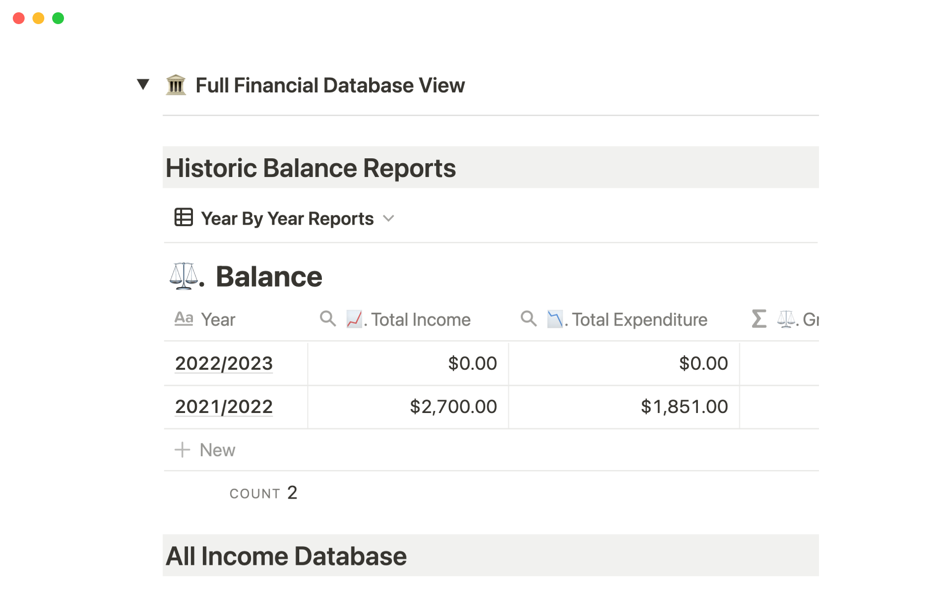Click the rising chart icon in Total Income
The height and width of the screenshot is (590, 945).
pos(354,319)
